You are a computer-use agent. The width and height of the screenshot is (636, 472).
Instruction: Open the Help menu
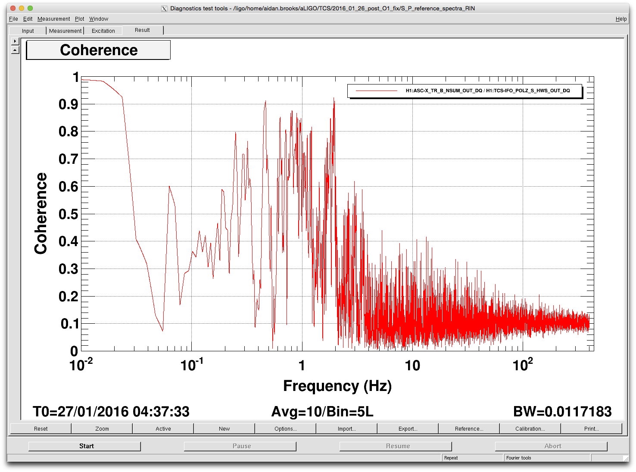tap(621, 19)
